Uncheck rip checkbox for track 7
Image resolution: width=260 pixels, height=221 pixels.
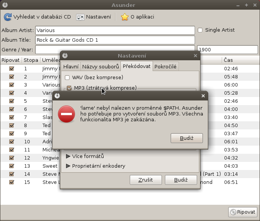pyautogui.click(x=12, y=117)
